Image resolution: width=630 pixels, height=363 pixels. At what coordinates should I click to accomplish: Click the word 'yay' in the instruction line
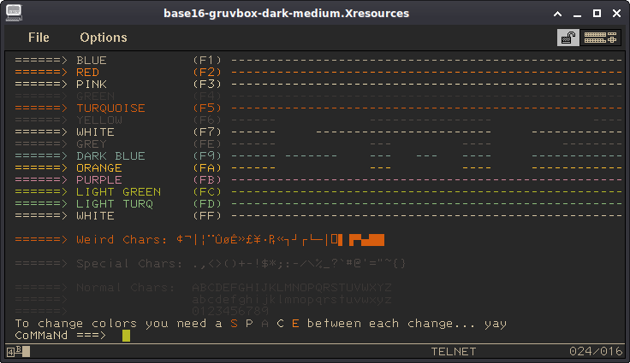click(x=496, y=324)
